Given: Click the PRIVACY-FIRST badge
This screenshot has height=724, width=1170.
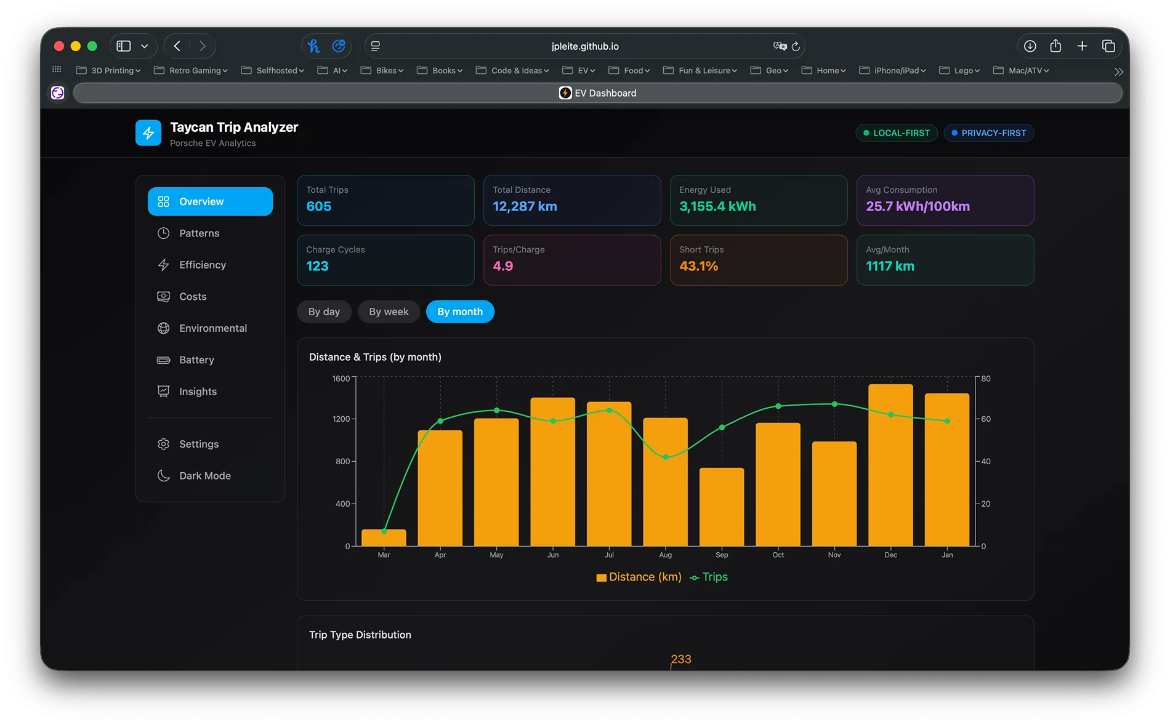Looking at the screenshot, I should pos(988,132).
